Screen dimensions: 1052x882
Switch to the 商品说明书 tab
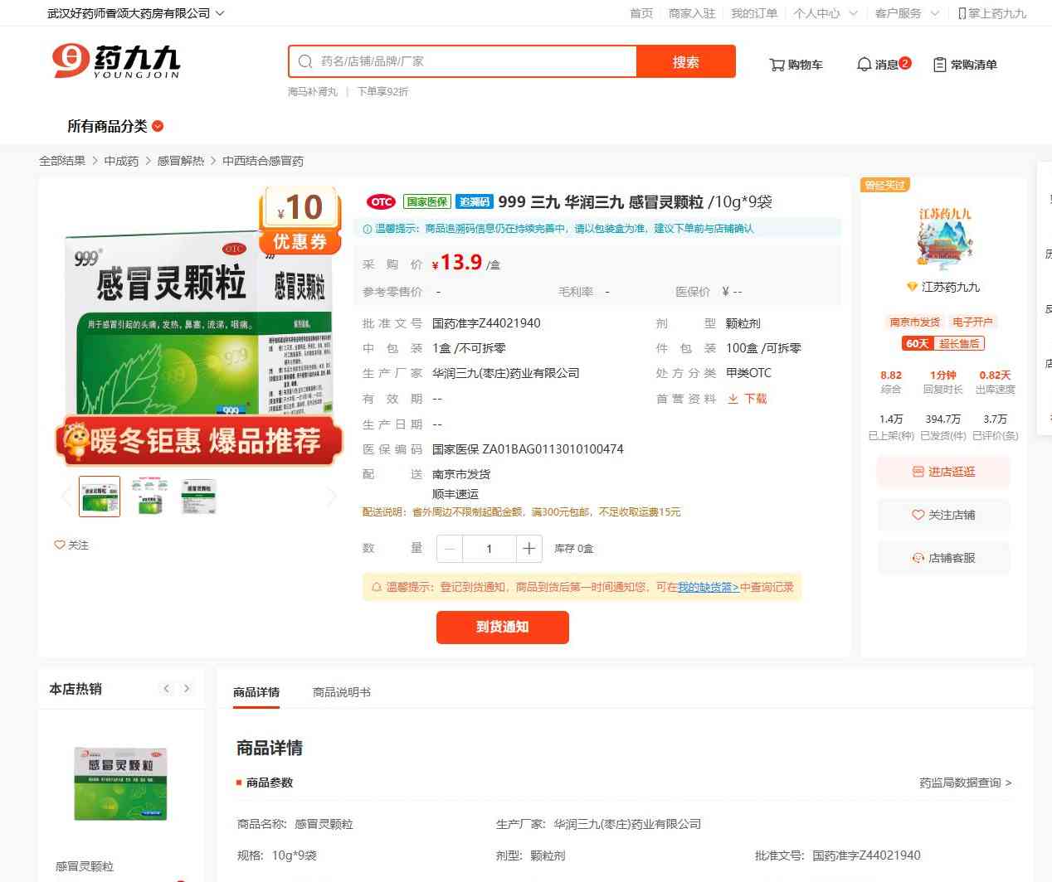point(341,692)
